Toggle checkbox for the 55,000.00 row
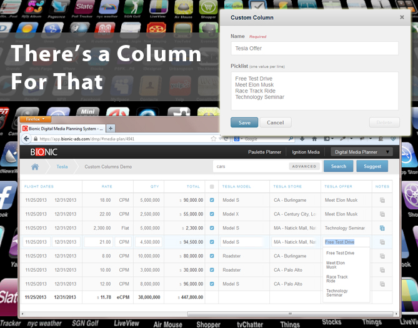The height and width of the screenshot is (328, 418). (212, 214)
